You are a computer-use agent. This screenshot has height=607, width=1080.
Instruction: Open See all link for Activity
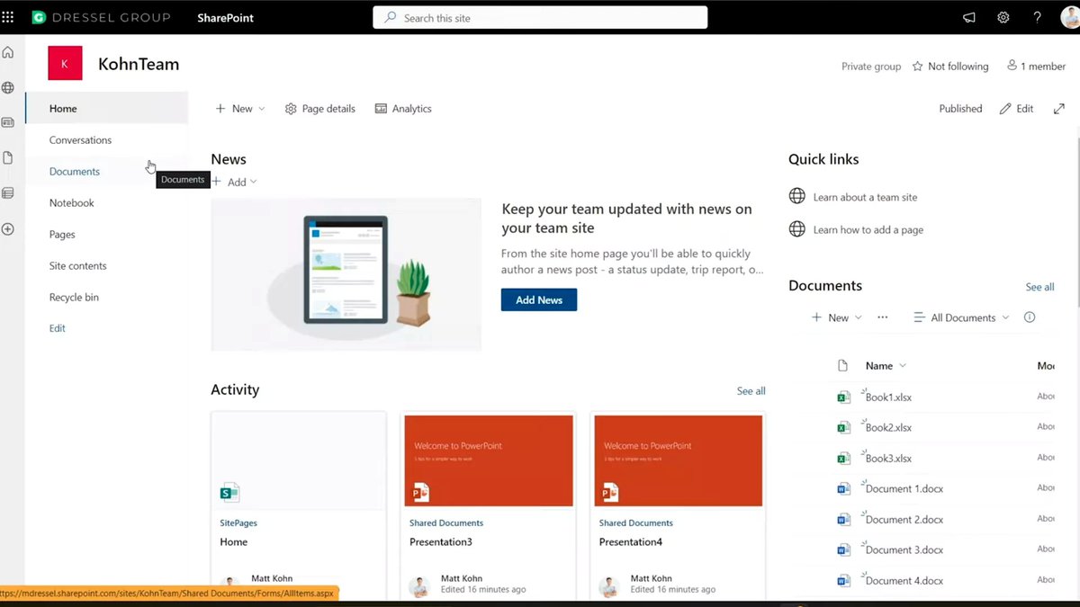tap(751, 391)
